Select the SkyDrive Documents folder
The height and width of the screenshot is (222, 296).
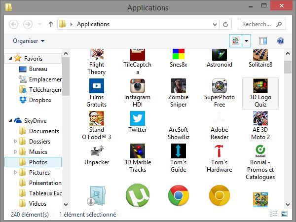pos(39,131)
